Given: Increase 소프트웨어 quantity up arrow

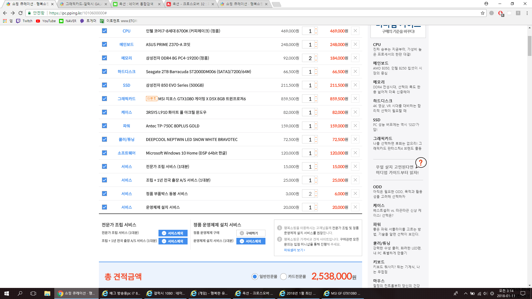Looking at the screenshot, I should click(x=316, y=151).
